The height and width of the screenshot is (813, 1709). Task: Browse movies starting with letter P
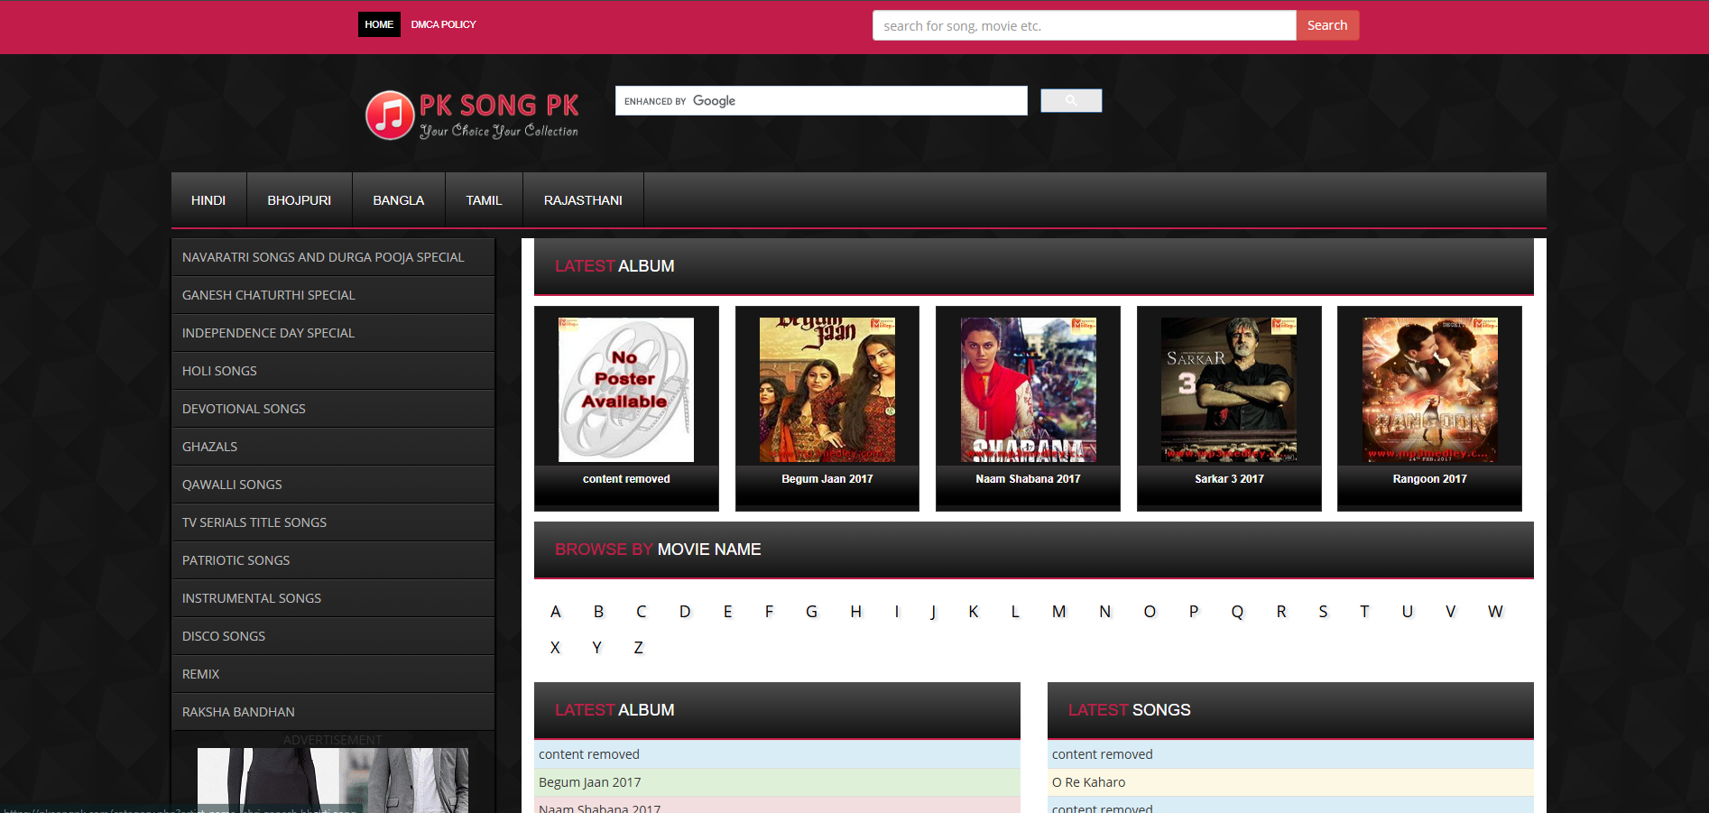(1194, 612)
